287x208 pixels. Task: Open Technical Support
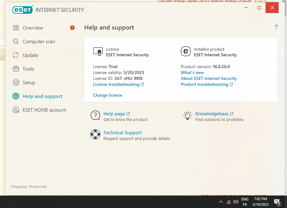pos(122,133)
